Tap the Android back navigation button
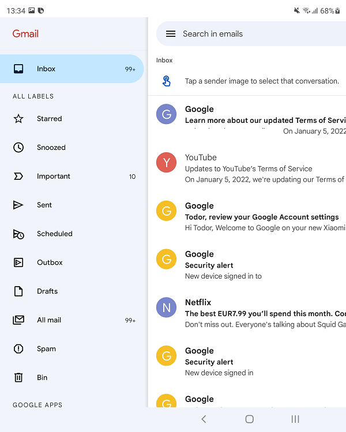Image resolution: width=346 pixels, height=432 pixels. 204,419
